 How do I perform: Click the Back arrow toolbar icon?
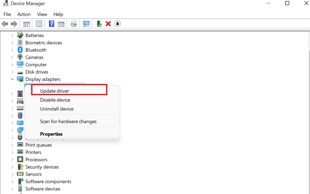[5, 24]
